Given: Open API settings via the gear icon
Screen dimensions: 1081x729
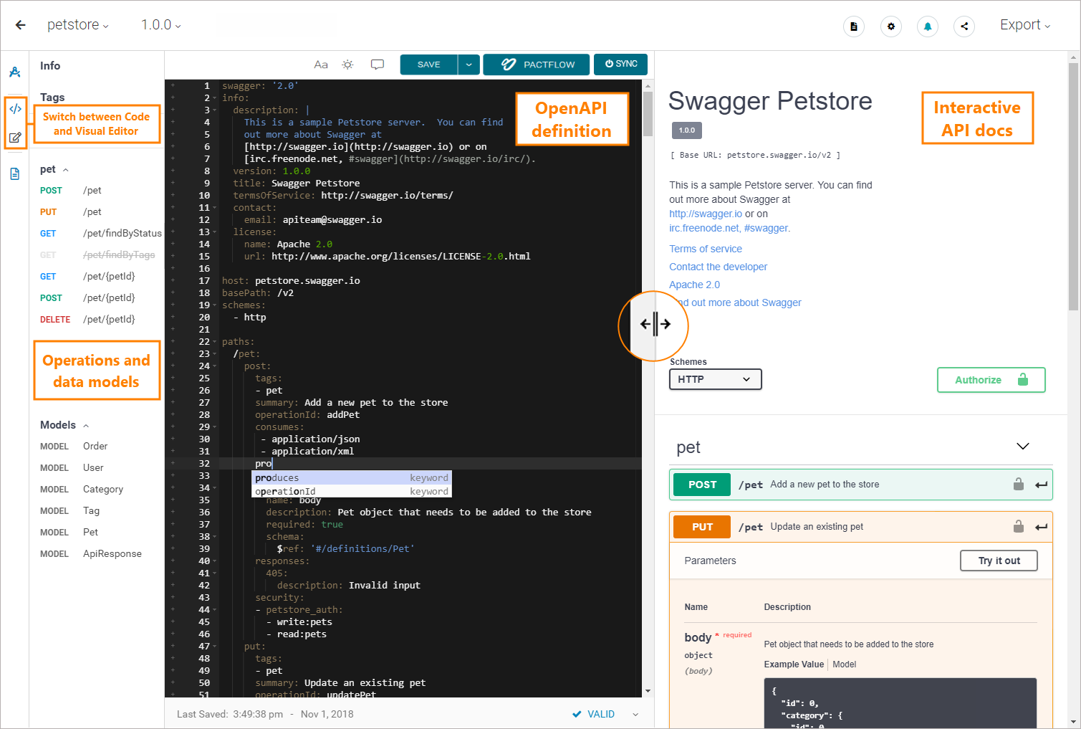Looking at the screenshot, I should point(890,25).
